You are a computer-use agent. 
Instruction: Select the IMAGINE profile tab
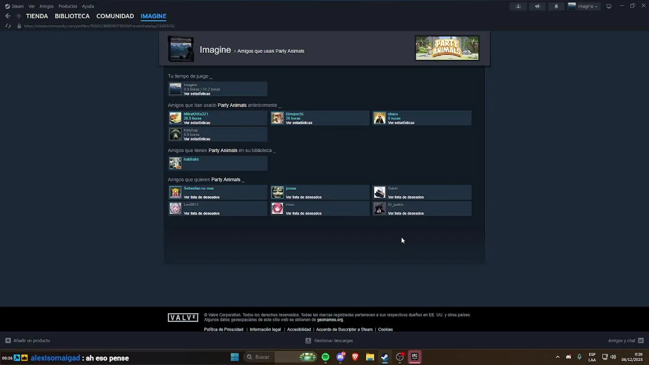coord(154,16)
